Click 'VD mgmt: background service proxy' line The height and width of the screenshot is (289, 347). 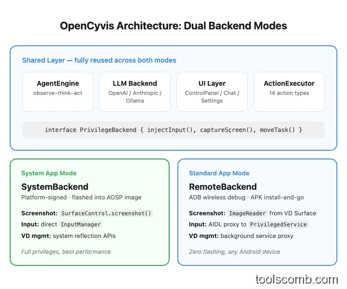click(241, 236)
